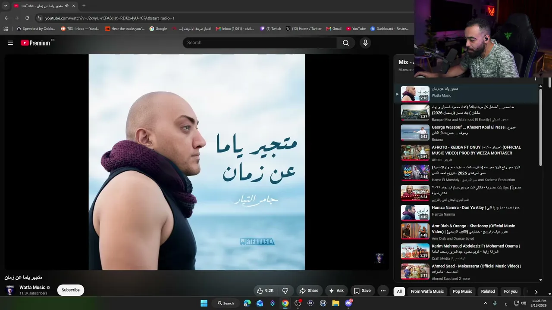The height and width of the screenshot is (310, 552).
Task: Open Discord from the taskbar
Action: point(348,303)
